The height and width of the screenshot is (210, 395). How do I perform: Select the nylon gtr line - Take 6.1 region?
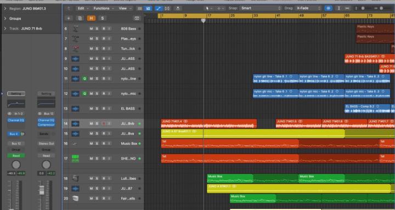276,78
